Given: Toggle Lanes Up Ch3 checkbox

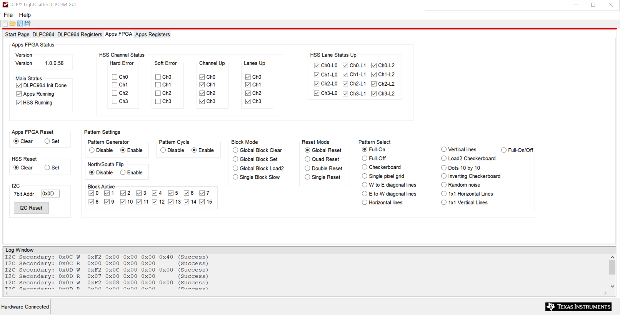Looking at the screenshot, I should (x=248, y=101).
